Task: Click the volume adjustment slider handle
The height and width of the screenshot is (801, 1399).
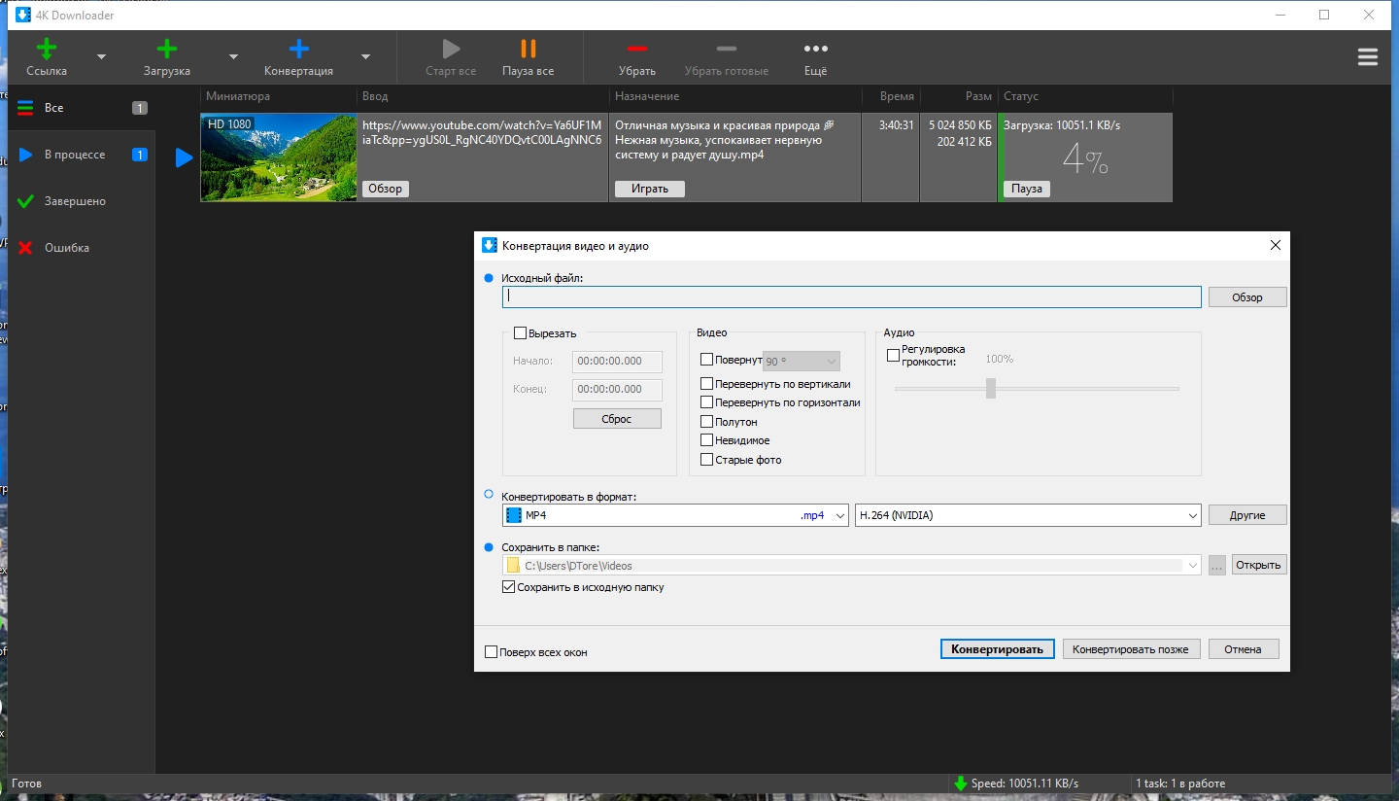Action: (991, 388)
